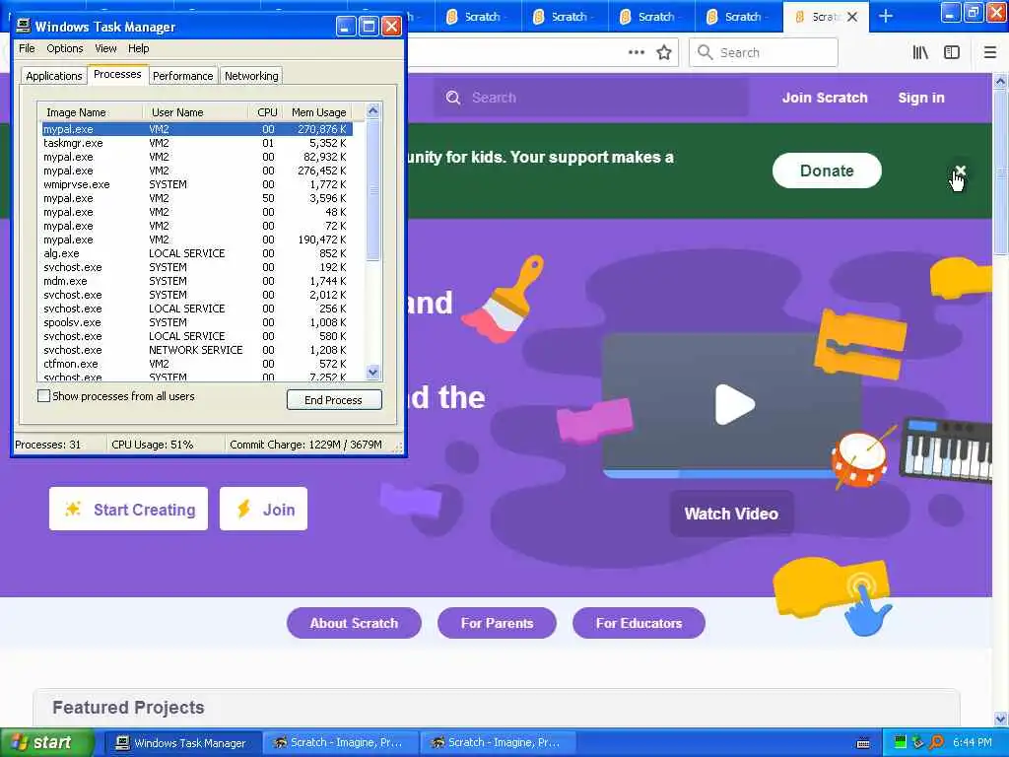Click the process list scrollbar thumb
This screenshot has height=757, width=1009.
(x=373, y=190)
